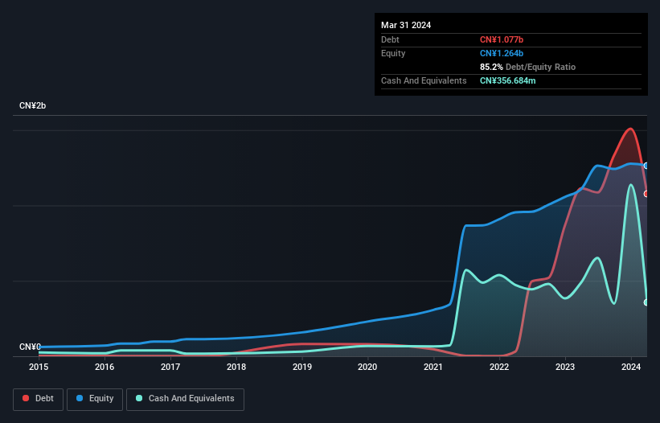Click the Debt row label in tooltip
660x423 pixels.
pyautogui.click(x=390, y=39)
